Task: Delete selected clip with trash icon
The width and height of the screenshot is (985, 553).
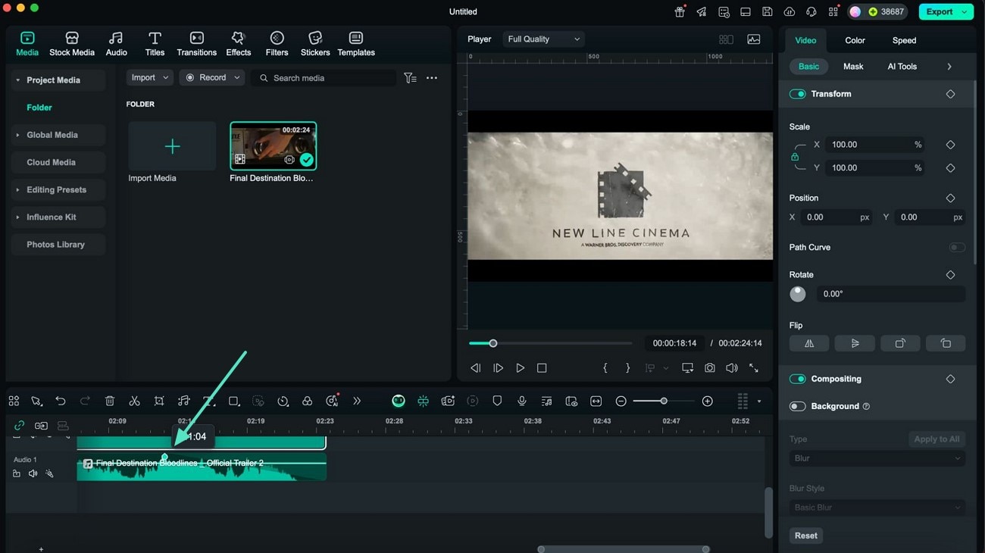Action: pyautogui.click(x=110, y=401)
